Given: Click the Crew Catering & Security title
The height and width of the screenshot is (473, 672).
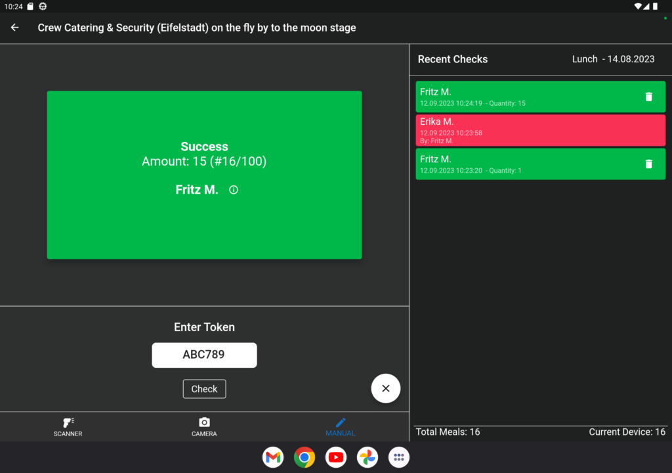Looking at the screenshot, I should 197,28.
